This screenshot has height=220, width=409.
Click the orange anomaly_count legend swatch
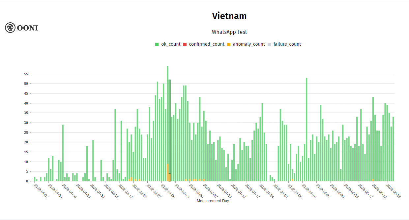229,44
